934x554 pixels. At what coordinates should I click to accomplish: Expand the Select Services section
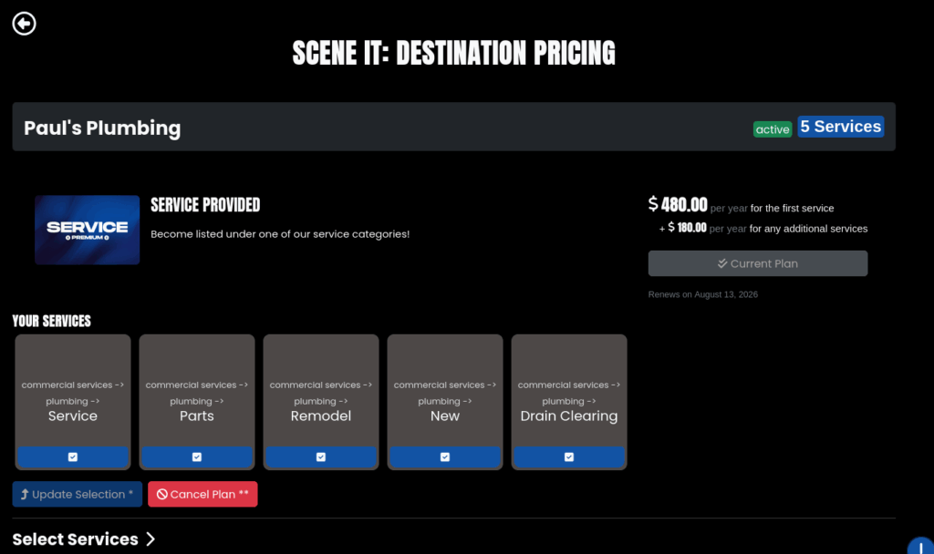(76, 539)
